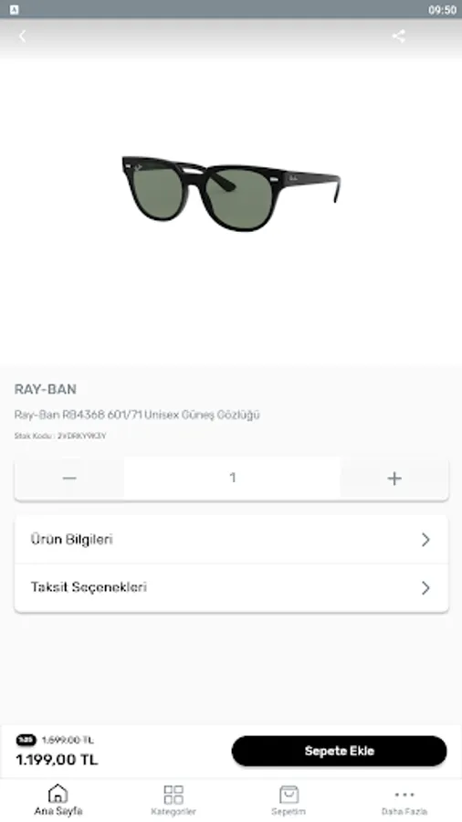This screenshot has width=462, height=822.
Task: Open the Ürün Bilgileri row
Action: (x=232, y=540)
